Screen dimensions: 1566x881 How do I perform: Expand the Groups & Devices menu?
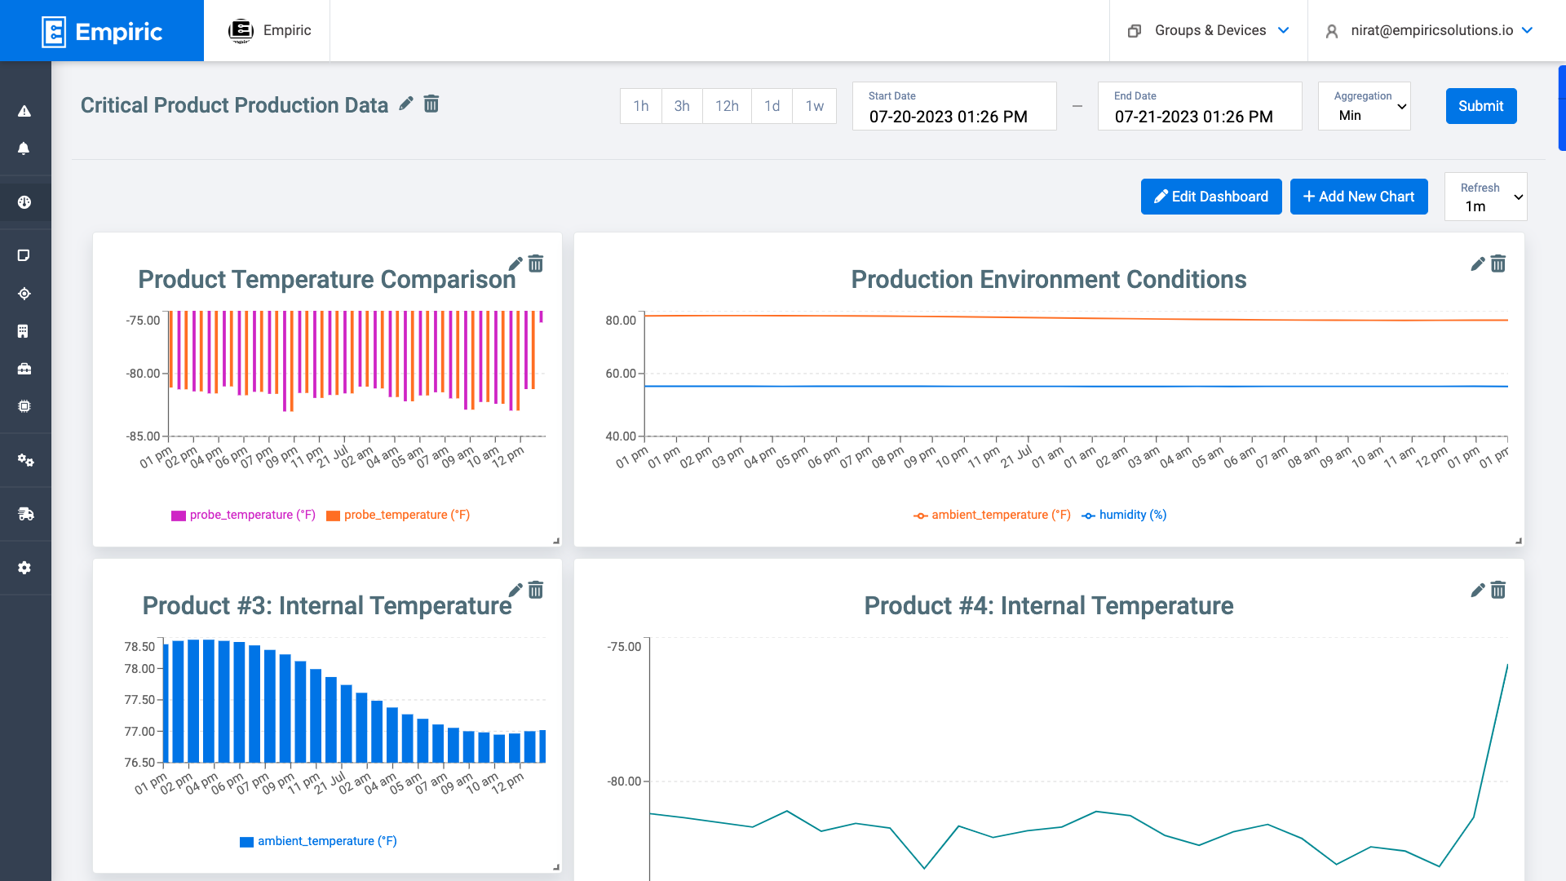(1209, 30)
